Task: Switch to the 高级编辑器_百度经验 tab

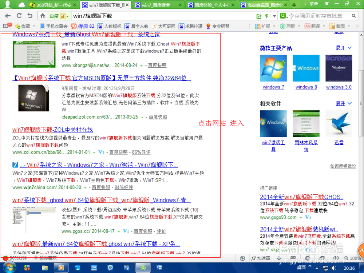Action: tap(264, 5)
